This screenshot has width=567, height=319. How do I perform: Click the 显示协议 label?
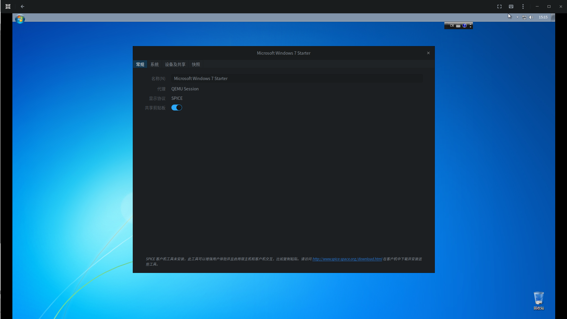157,98
